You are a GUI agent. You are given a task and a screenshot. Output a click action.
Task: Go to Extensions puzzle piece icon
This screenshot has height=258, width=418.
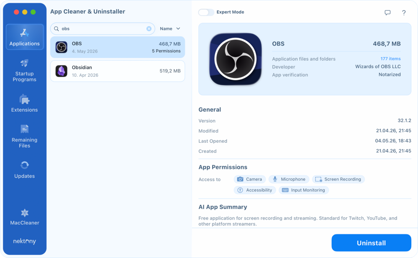[x=24, y=99]
